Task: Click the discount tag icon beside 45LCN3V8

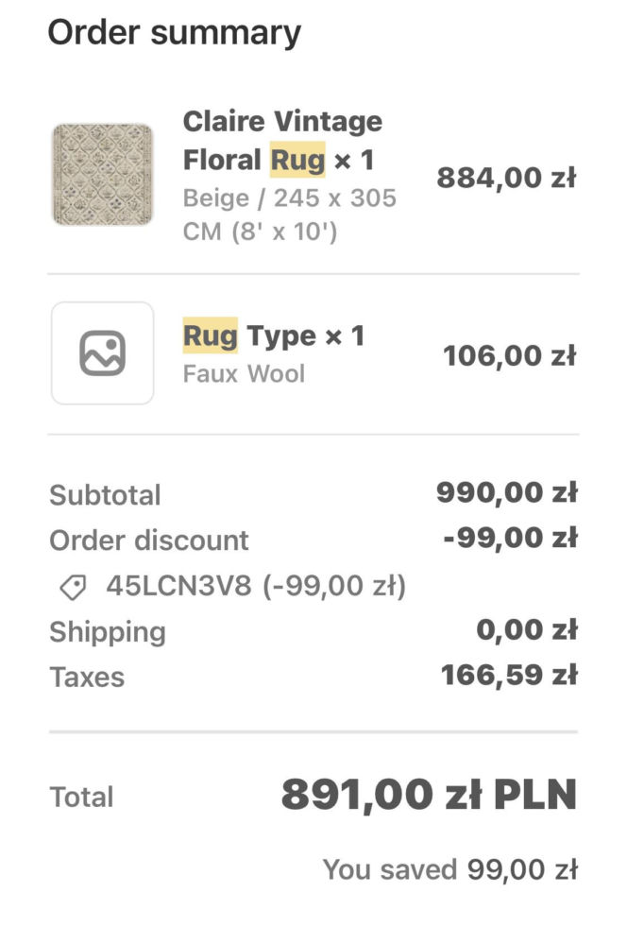Action: coord(84,585)
